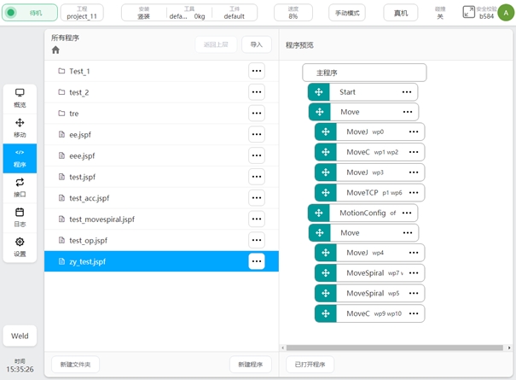
Task: Open the 接口 interface sidebar icon
Action: pos(20,187)
